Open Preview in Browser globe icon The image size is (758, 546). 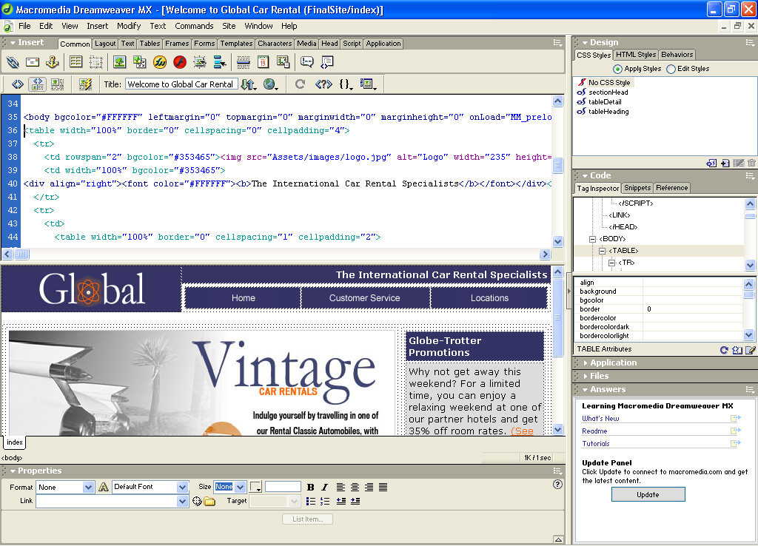click(270, 84)
